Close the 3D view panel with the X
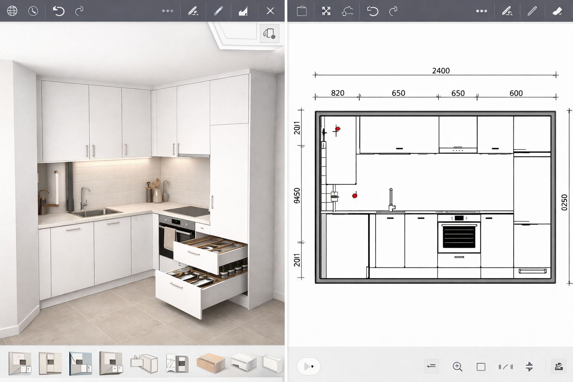573x382 pixels. [x=270, y=11]
